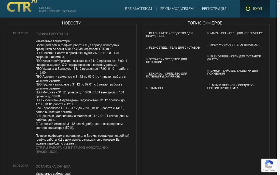Go to the РЕГИСТРАЦИЯ page
The width and height of the screenshot is (280, 175).
[x=214, y=9]
